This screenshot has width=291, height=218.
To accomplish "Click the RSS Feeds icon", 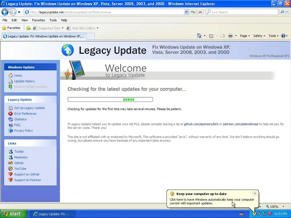I will (x=211, y=36).
